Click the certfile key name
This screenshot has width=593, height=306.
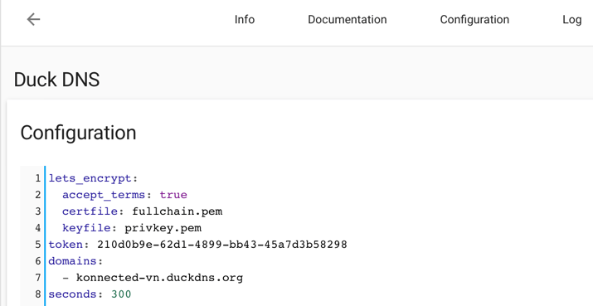tap(90, 211)
